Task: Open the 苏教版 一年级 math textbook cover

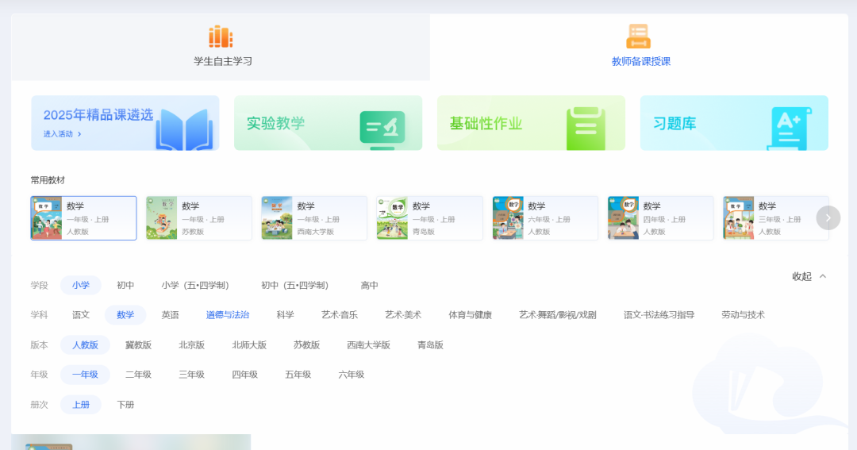Action: [162, 218]
